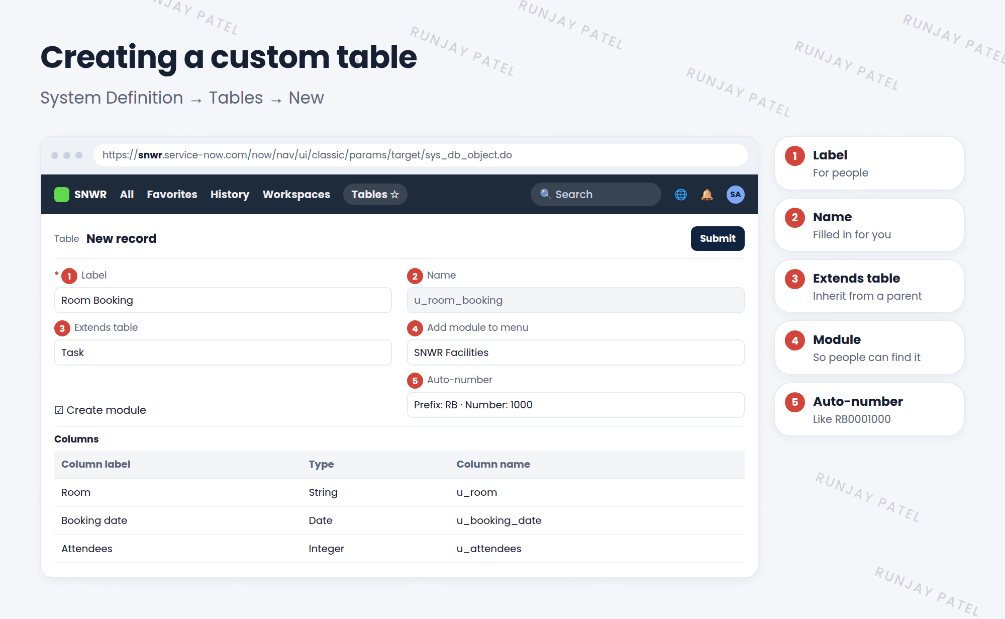Click the green SNWR logo square

pyautogui.click(x=62, y=195)
